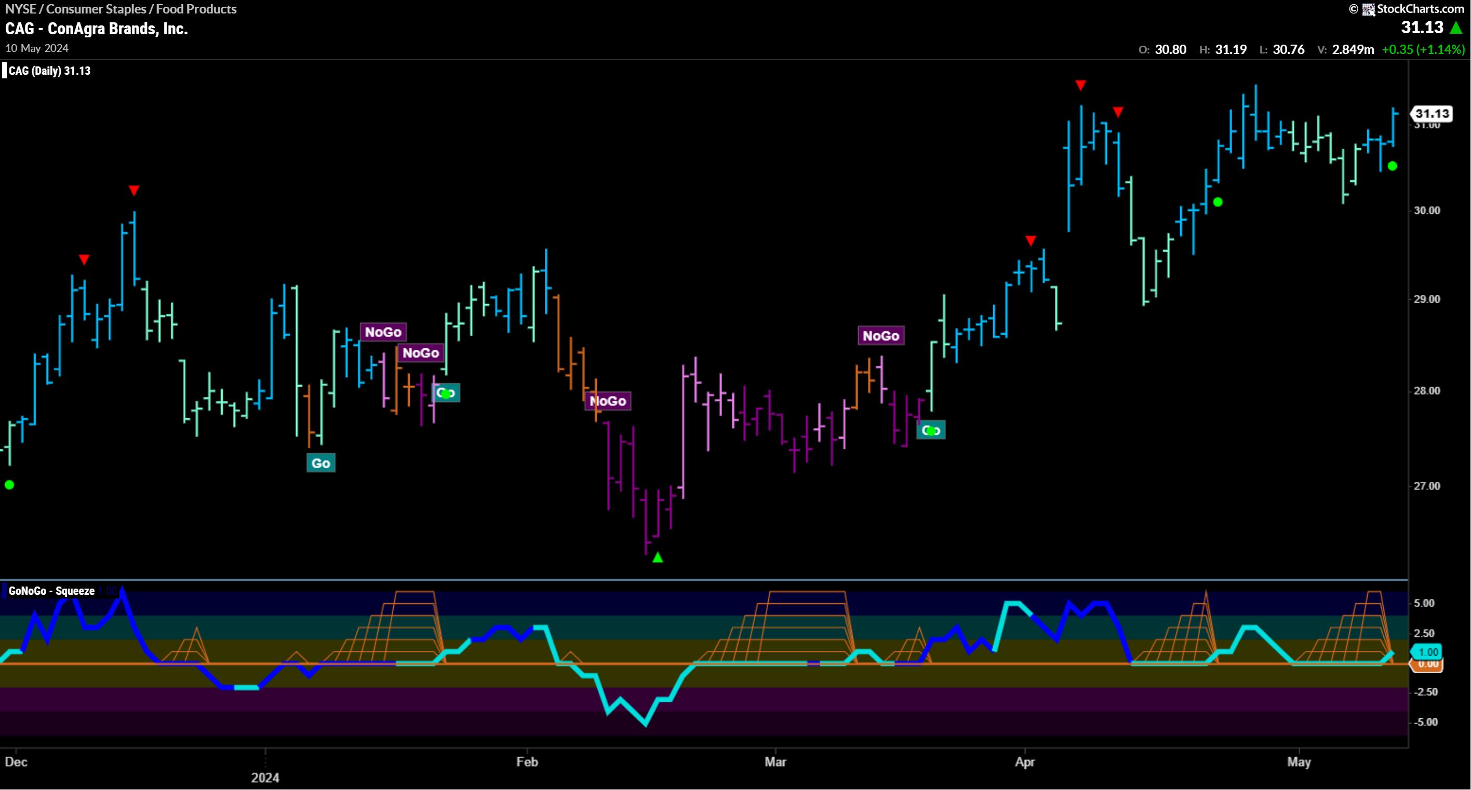The width and height of the screenshot is (1471, 790).
Task: Click the StockCharts.com logo icon
Action: [1369, 9]
